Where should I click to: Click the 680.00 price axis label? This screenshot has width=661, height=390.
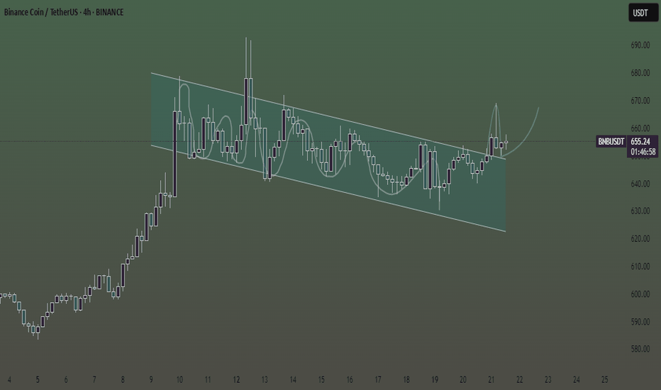[640, 73]
